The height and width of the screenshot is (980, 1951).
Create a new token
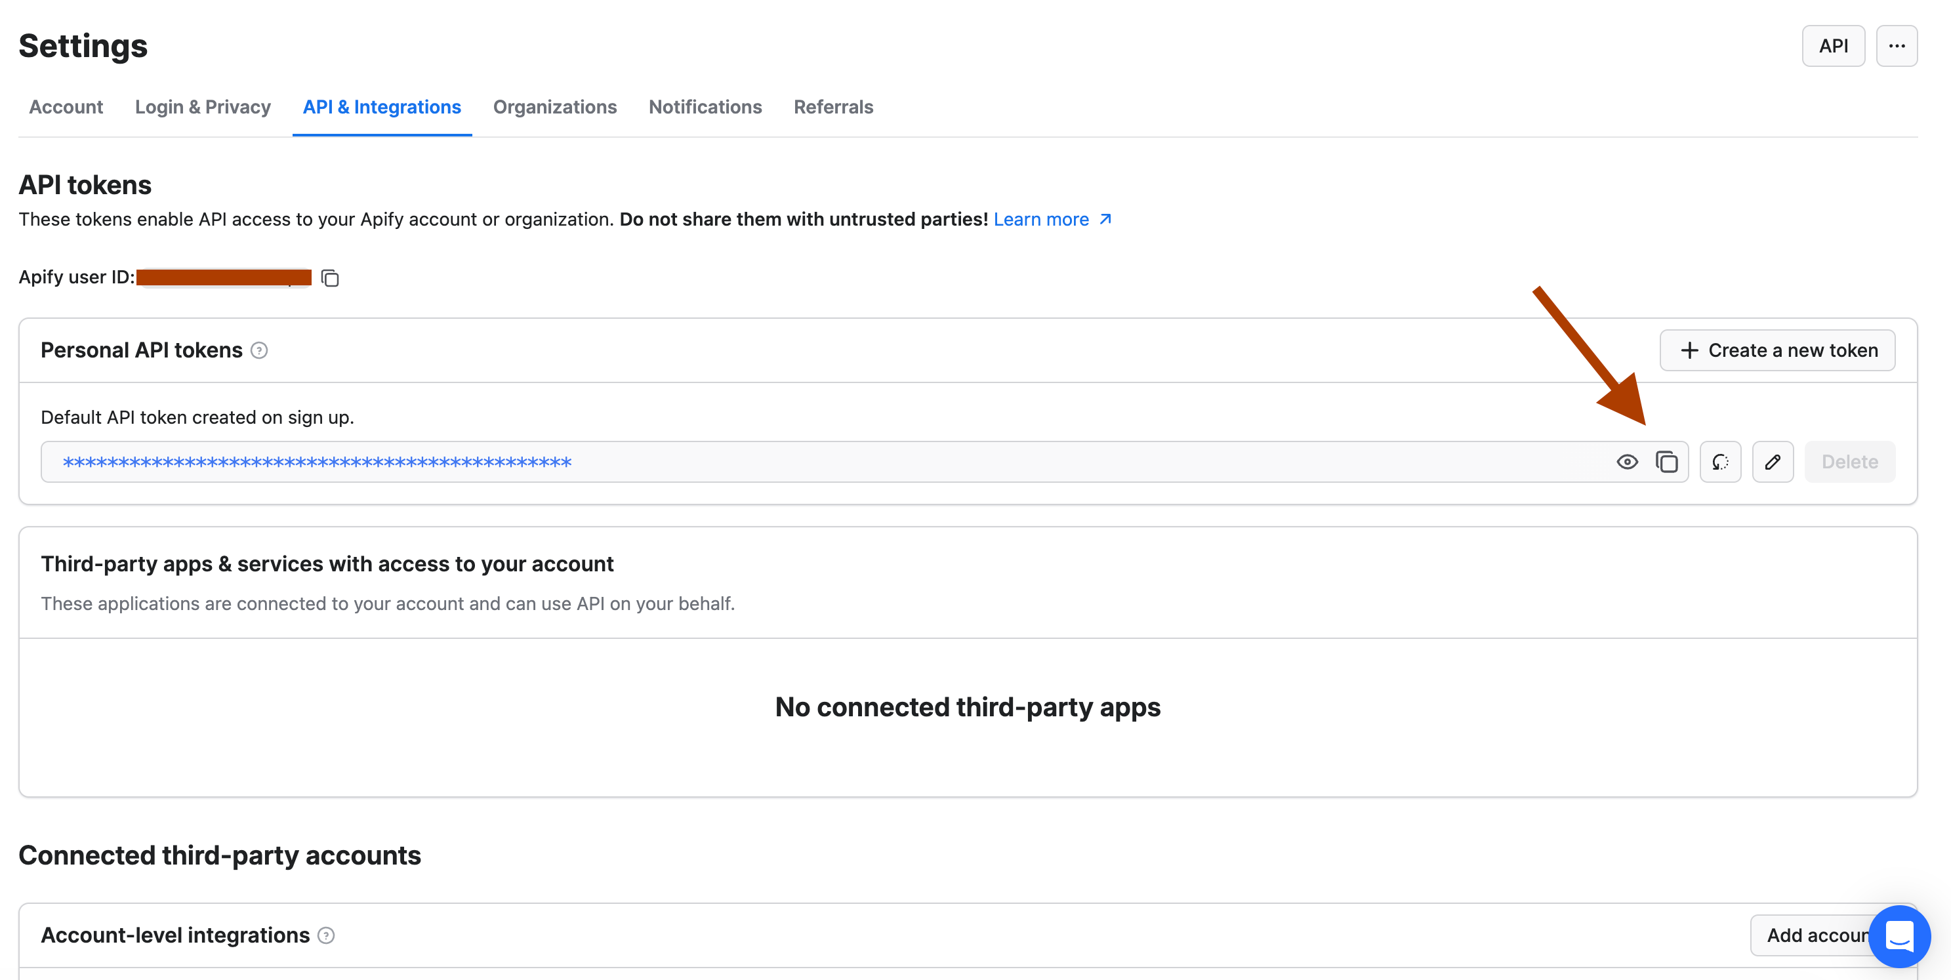click(1776, 351)
